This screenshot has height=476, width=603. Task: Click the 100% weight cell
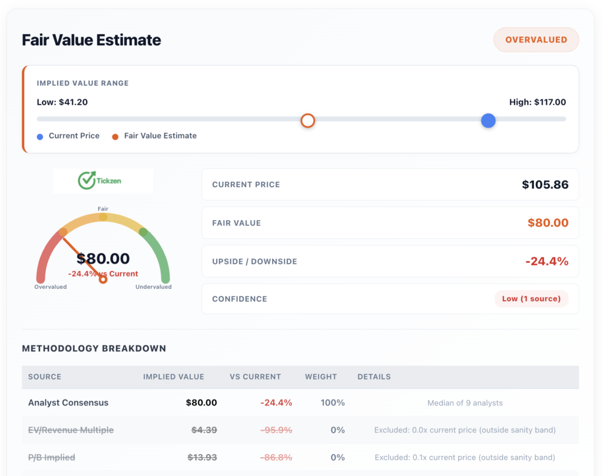pos(333,402)
